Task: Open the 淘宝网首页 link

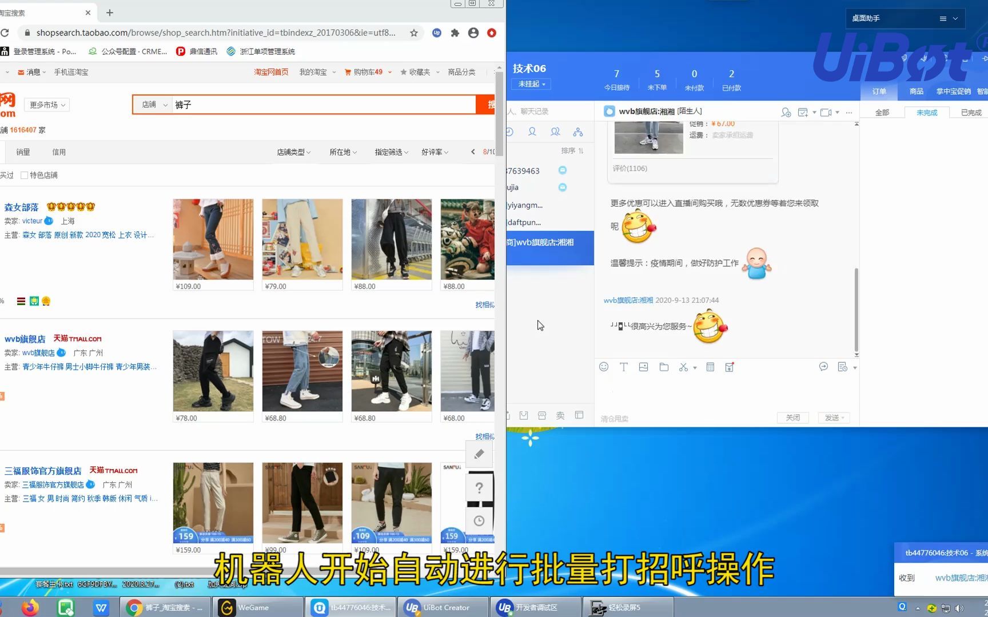Action: [271, 72]
